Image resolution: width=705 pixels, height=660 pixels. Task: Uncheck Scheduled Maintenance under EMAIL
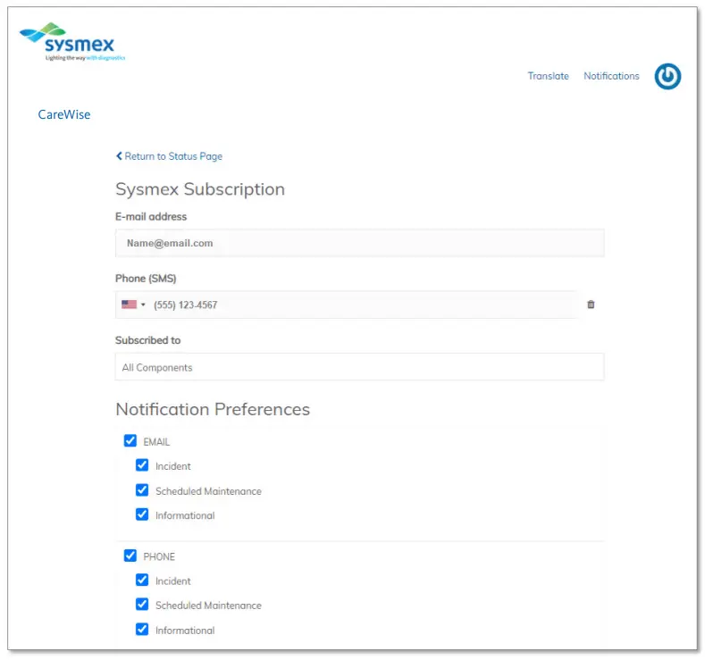tap(142, 489)
